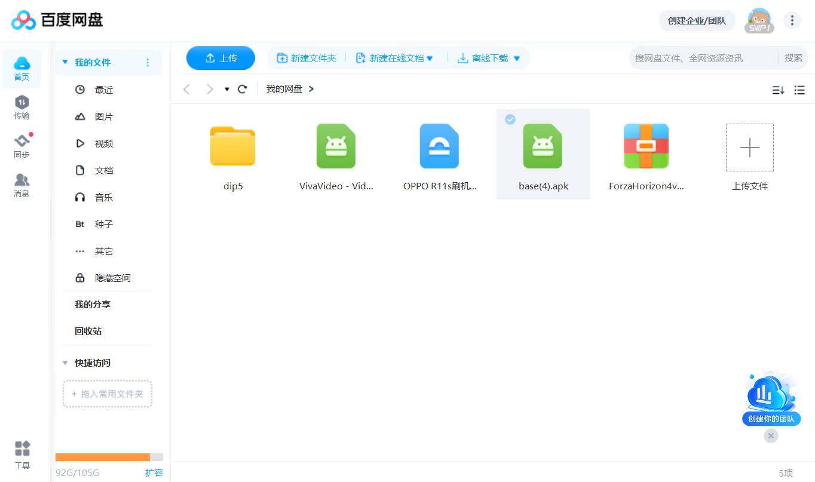The height and width of the screenshot is (482, 815).
Task: Open the 我的文件 three-dot options
Action: click(148, 63)
